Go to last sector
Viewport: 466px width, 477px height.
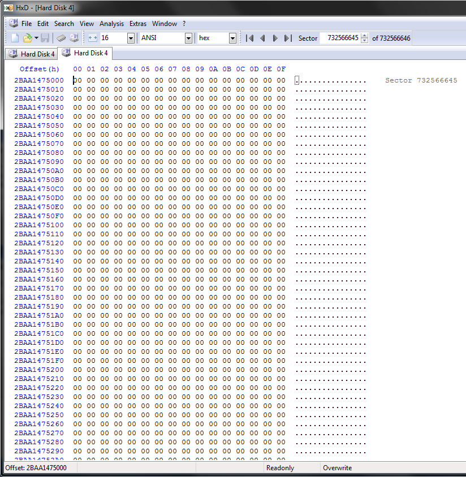tap(288, 38)
